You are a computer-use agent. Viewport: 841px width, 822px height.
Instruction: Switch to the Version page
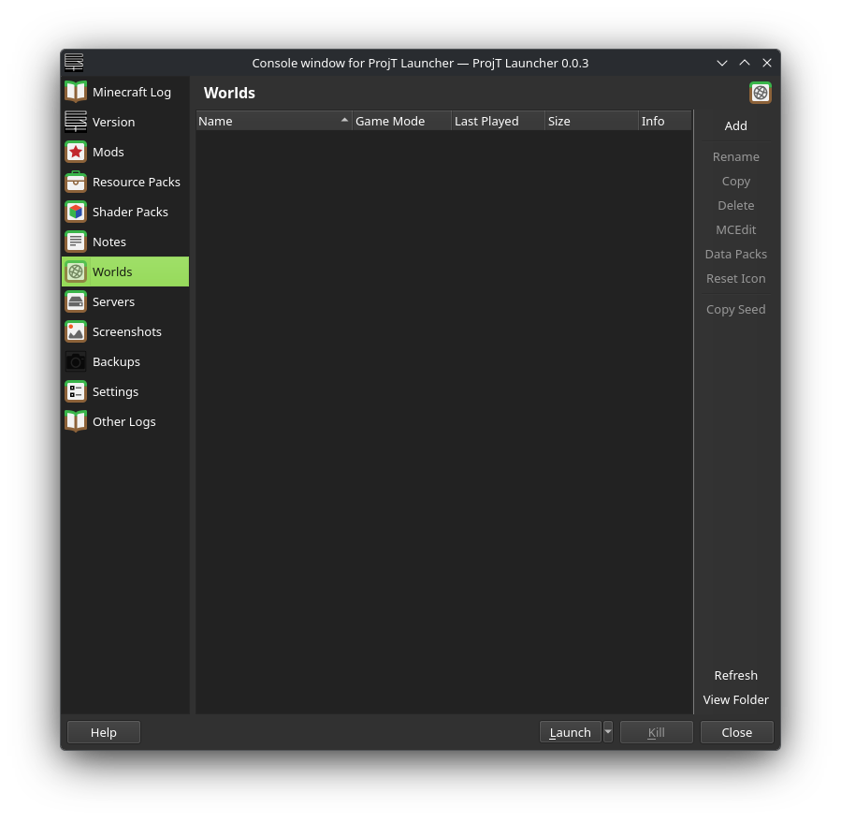pos(113,122)
